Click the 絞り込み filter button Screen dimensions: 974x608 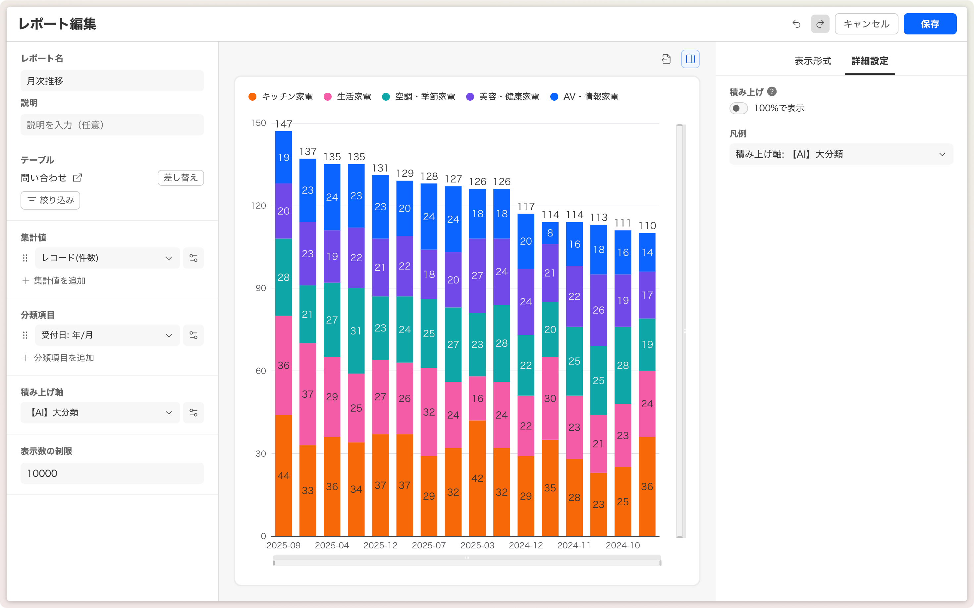tap(50, 200)
